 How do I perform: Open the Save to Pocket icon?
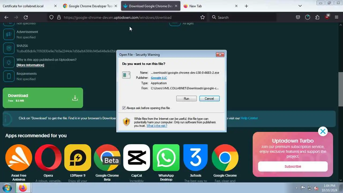[x=298, y=17]
